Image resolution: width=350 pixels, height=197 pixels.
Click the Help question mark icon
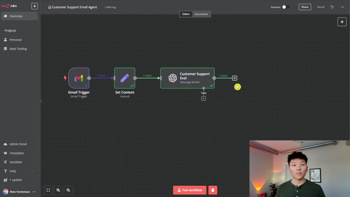(5, 171)
